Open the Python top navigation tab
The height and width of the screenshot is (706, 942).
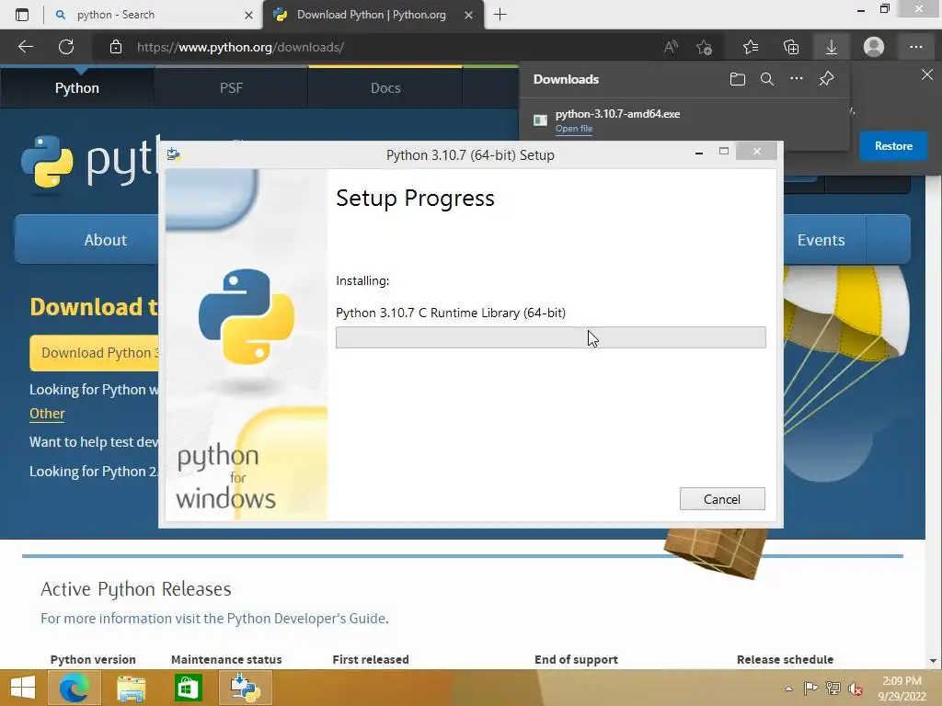pos(77,87)
